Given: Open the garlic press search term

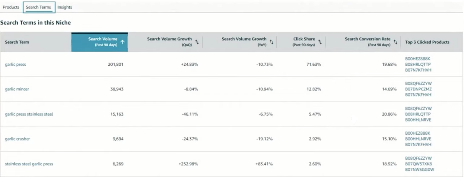Looking at the screenshot, I should coord(15,64).
